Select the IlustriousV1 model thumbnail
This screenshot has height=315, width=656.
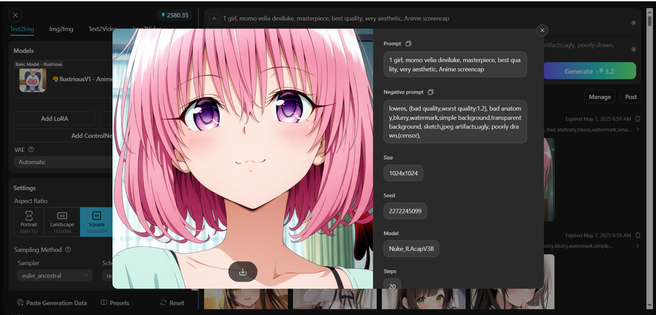(33, 80)
